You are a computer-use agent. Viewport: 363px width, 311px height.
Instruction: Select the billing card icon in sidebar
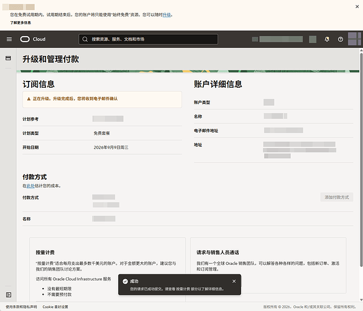[x=8, y=58]
